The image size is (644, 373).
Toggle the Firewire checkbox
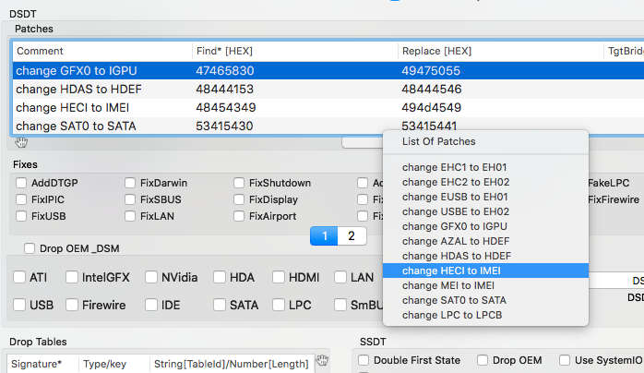point(72,305)
